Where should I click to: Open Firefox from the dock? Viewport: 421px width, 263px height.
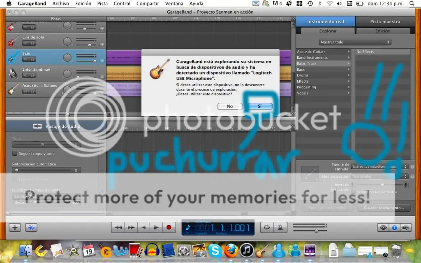click(x=231, y=251)
